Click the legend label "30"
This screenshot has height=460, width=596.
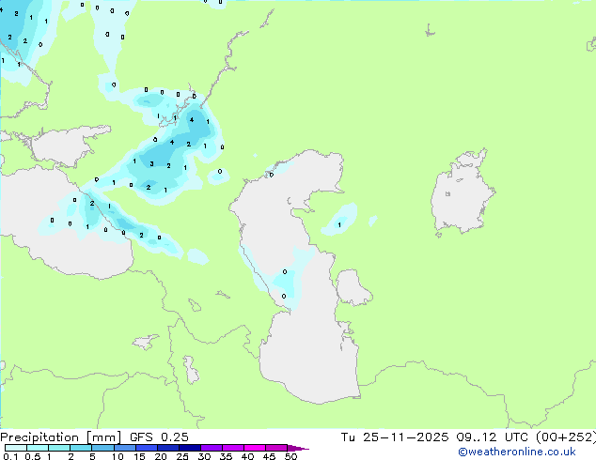(204, 456)
